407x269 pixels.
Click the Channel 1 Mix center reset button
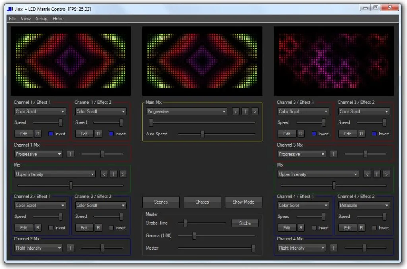[70, 154]
